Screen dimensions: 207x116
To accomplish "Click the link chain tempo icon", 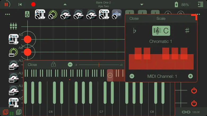I will [x=186, y=112].
